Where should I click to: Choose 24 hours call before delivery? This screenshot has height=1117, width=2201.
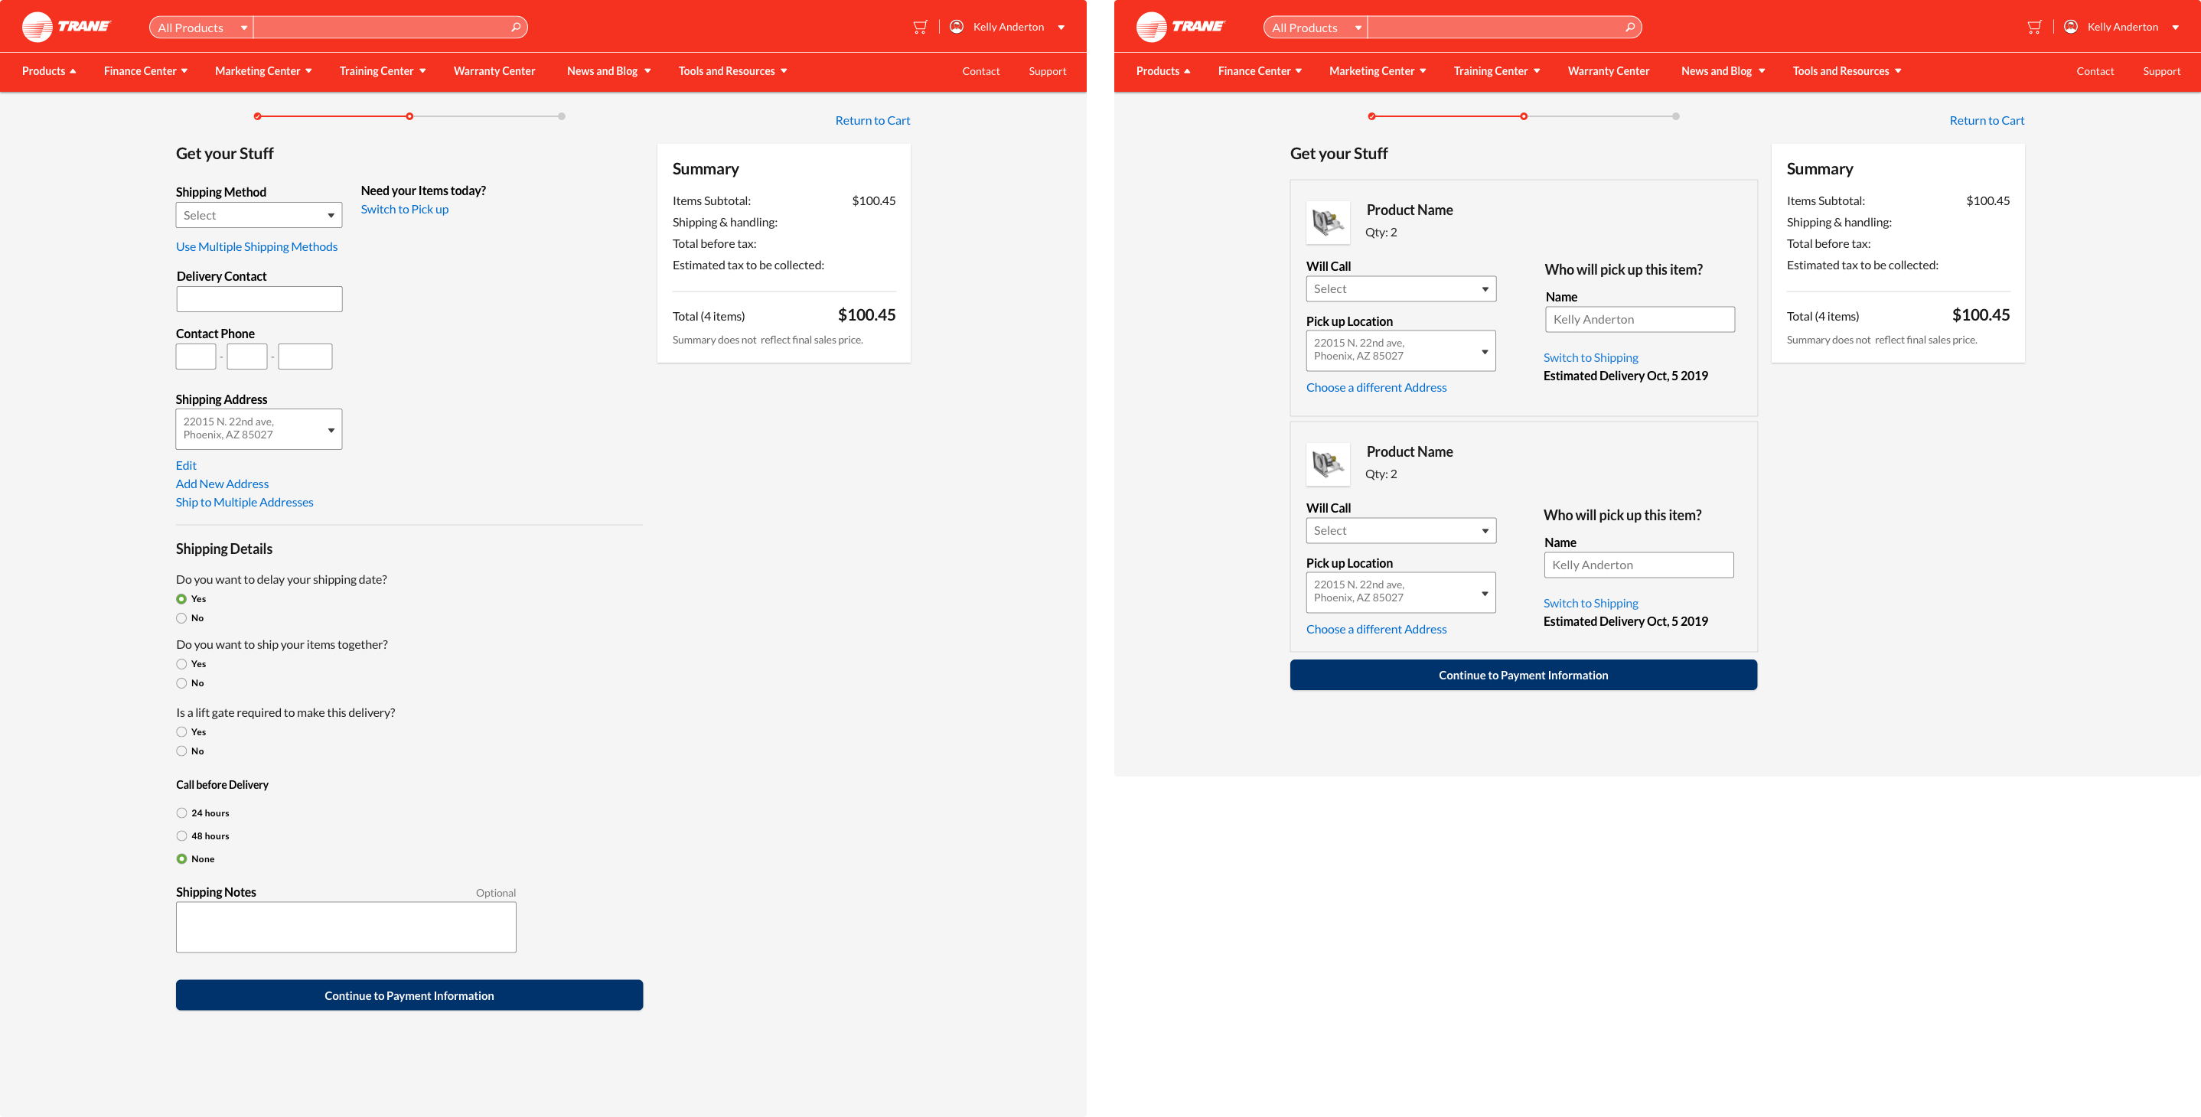click(x=181, y=813)
